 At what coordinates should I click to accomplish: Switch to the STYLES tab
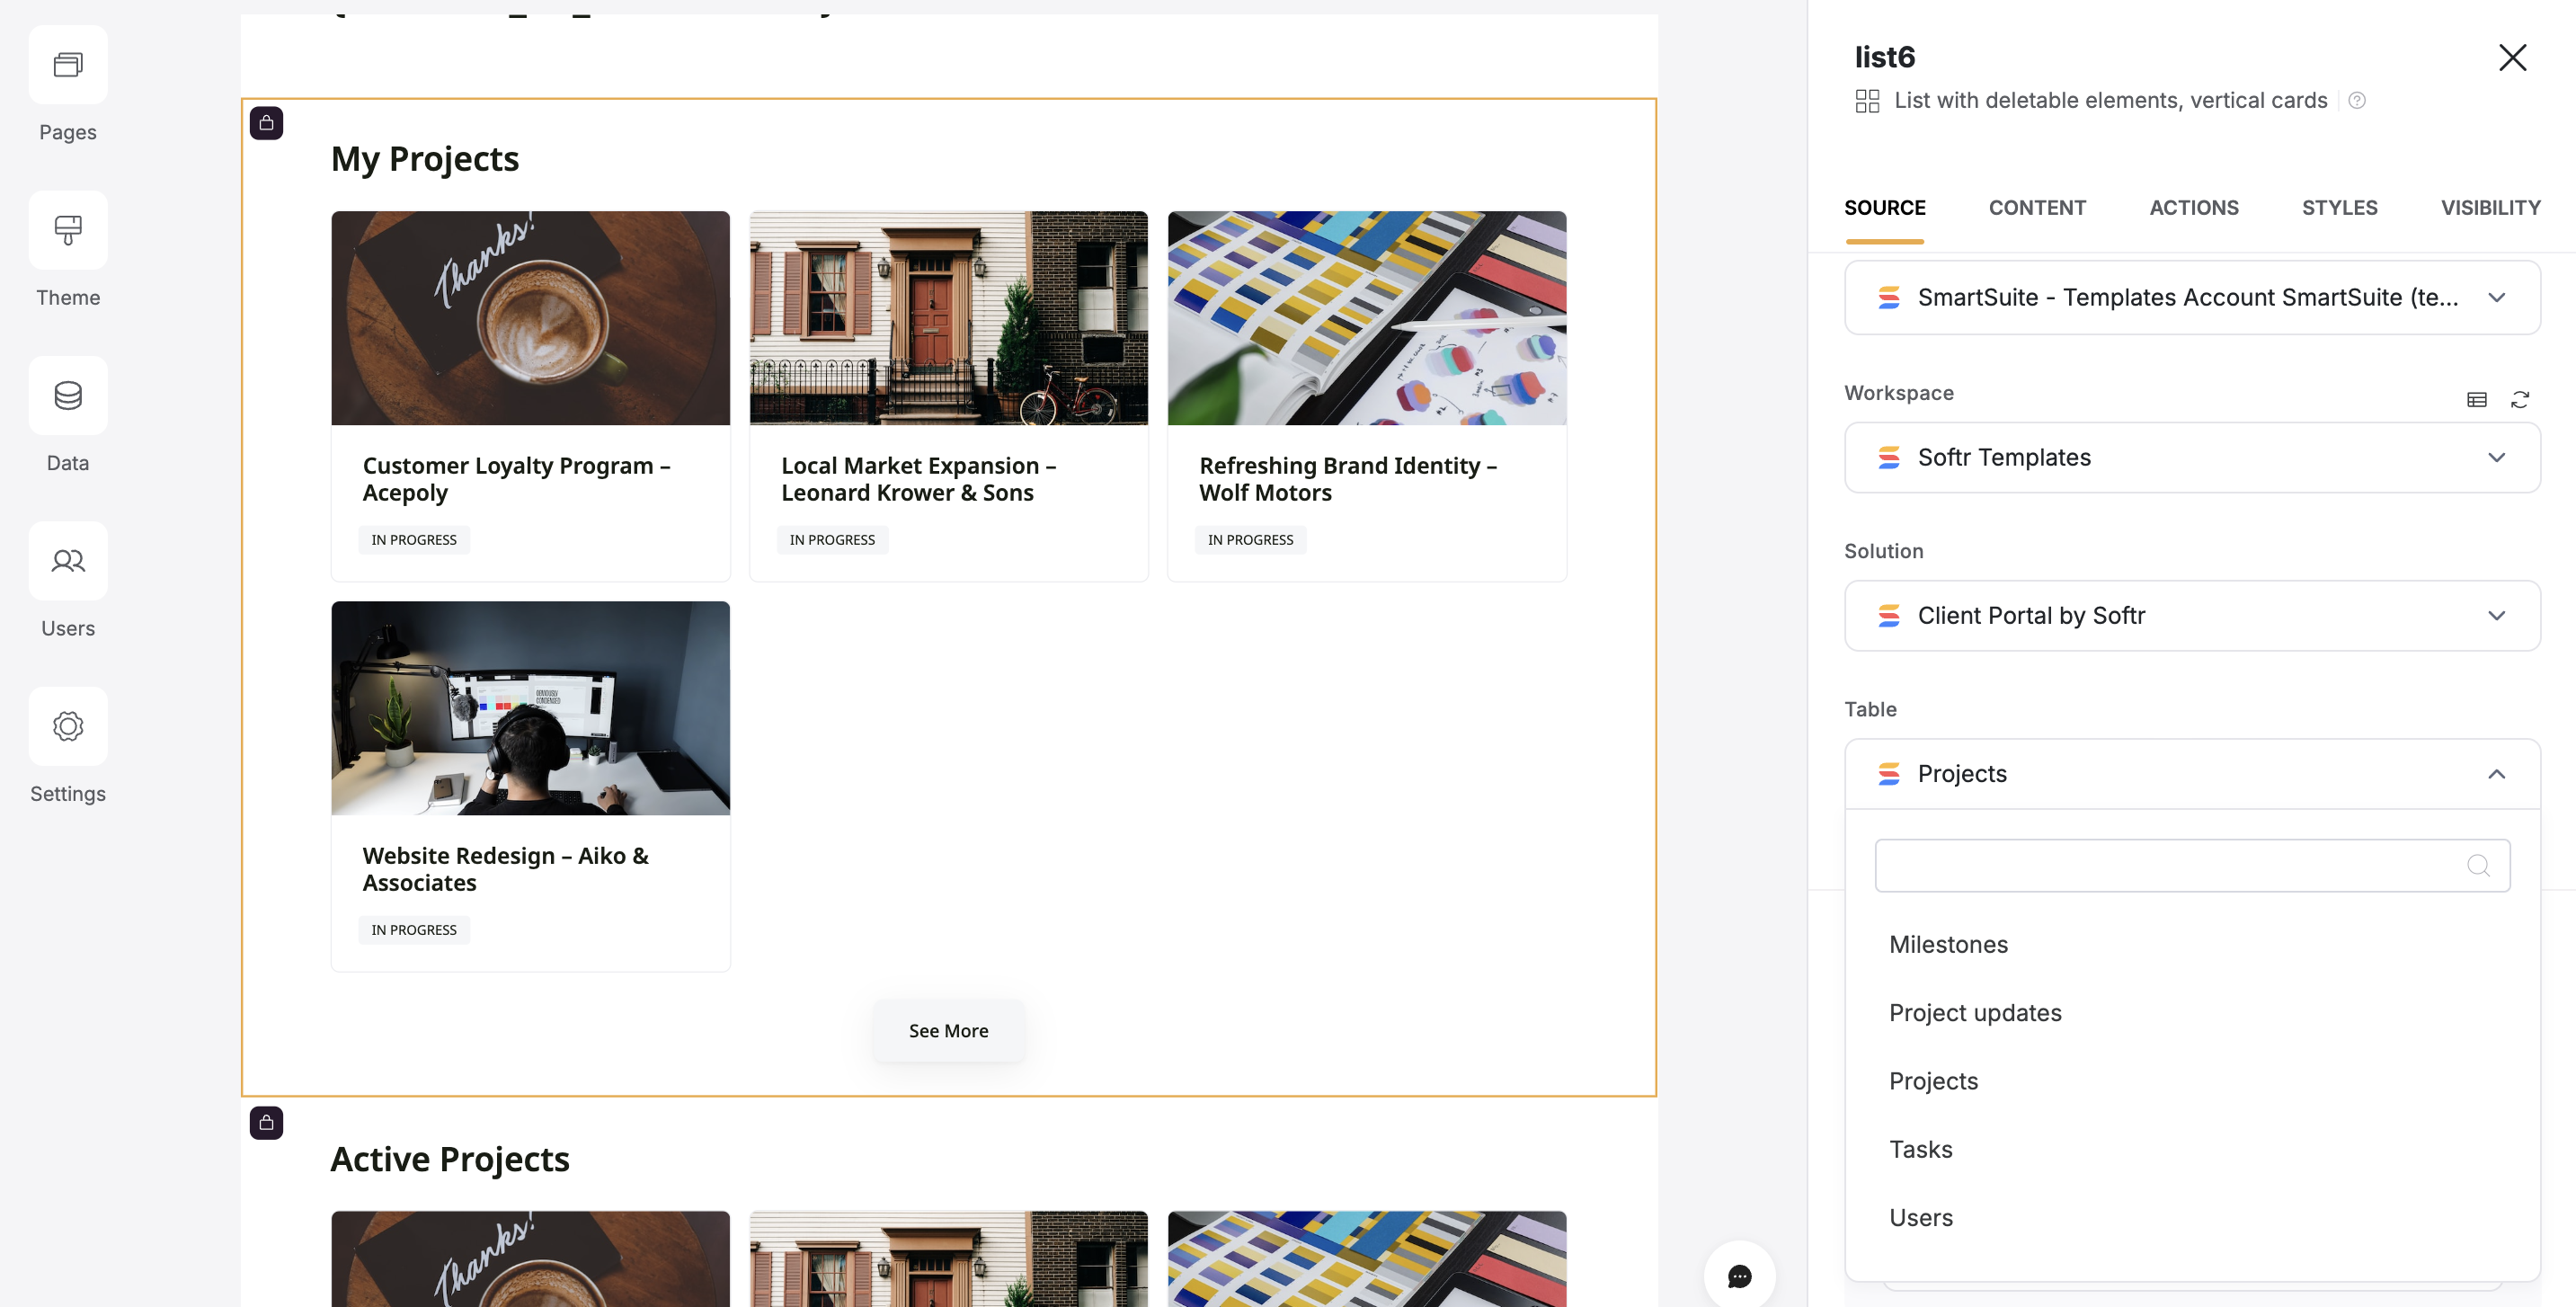[2339, 208]
